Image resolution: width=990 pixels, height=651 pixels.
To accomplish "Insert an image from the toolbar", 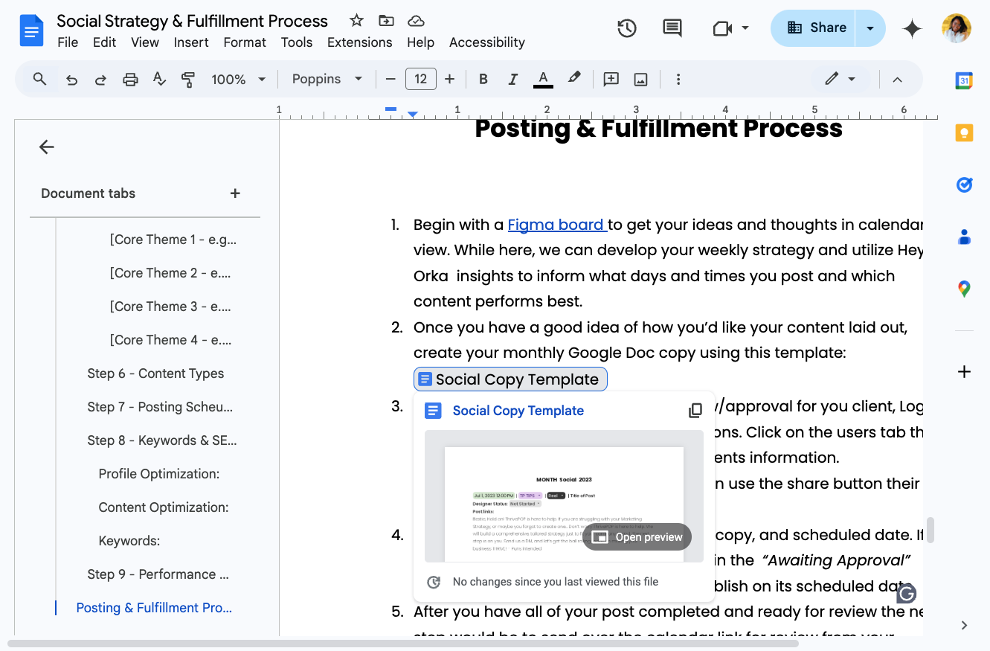I will [x=640, y=79].
